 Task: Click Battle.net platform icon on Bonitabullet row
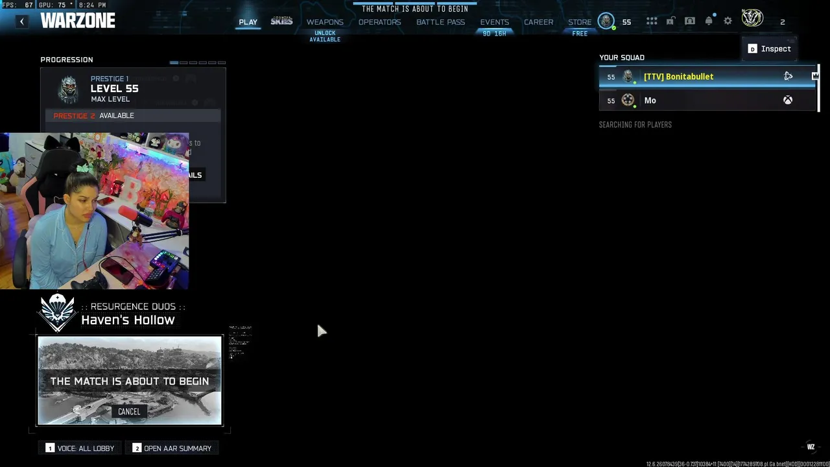coord(788,77)
